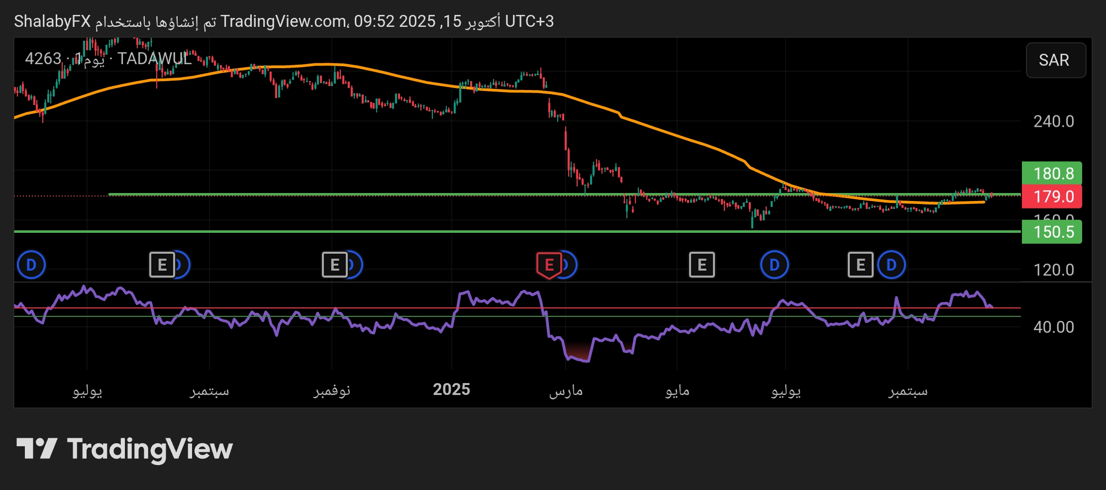Select the last grey earnings E marker

(860, 265)
